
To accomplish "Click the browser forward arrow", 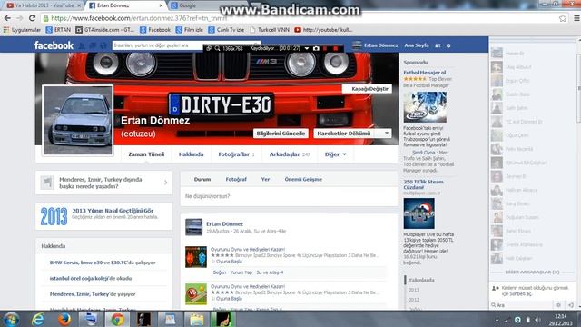I will (x=20, y=18).
